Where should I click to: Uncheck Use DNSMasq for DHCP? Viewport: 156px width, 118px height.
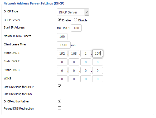pyautogui.click(x=59, y=86)
